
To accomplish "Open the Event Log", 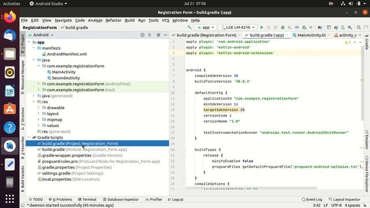I will coord(312,199).
